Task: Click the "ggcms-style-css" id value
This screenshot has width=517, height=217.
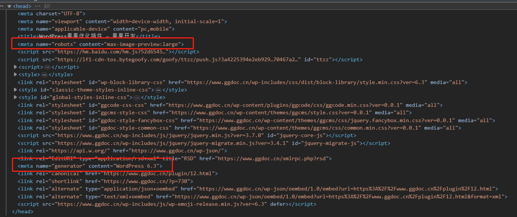Action: click(124, 112)
